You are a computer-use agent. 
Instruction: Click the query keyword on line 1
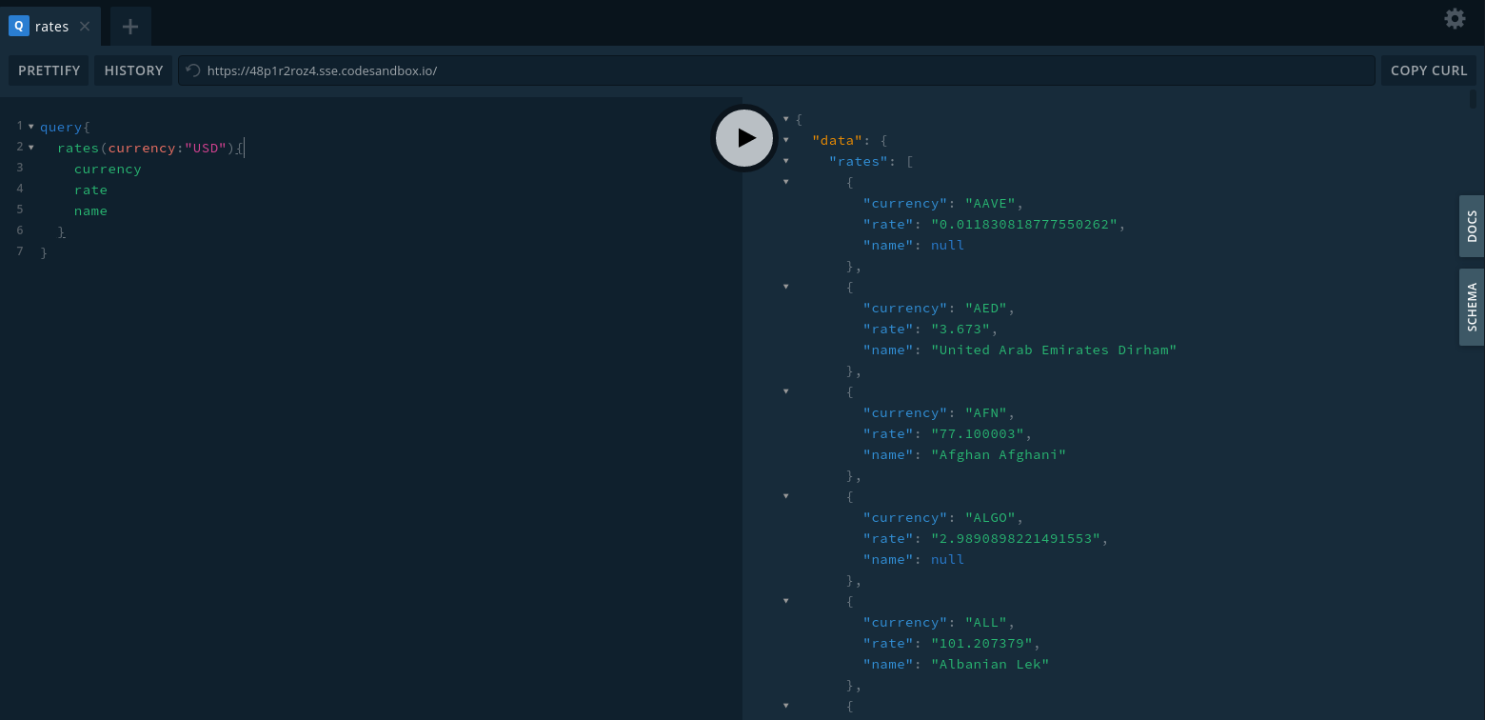click(x=61, y=127)
